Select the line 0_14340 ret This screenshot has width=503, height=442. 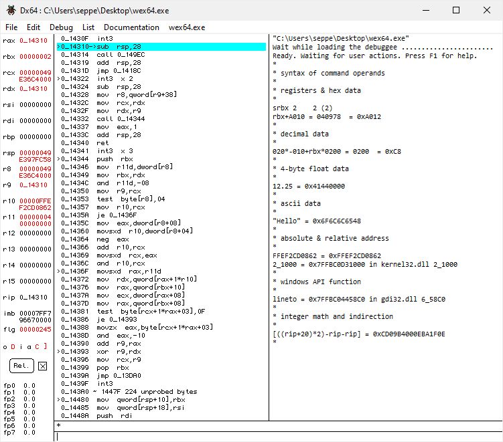(x=84, y=143)
